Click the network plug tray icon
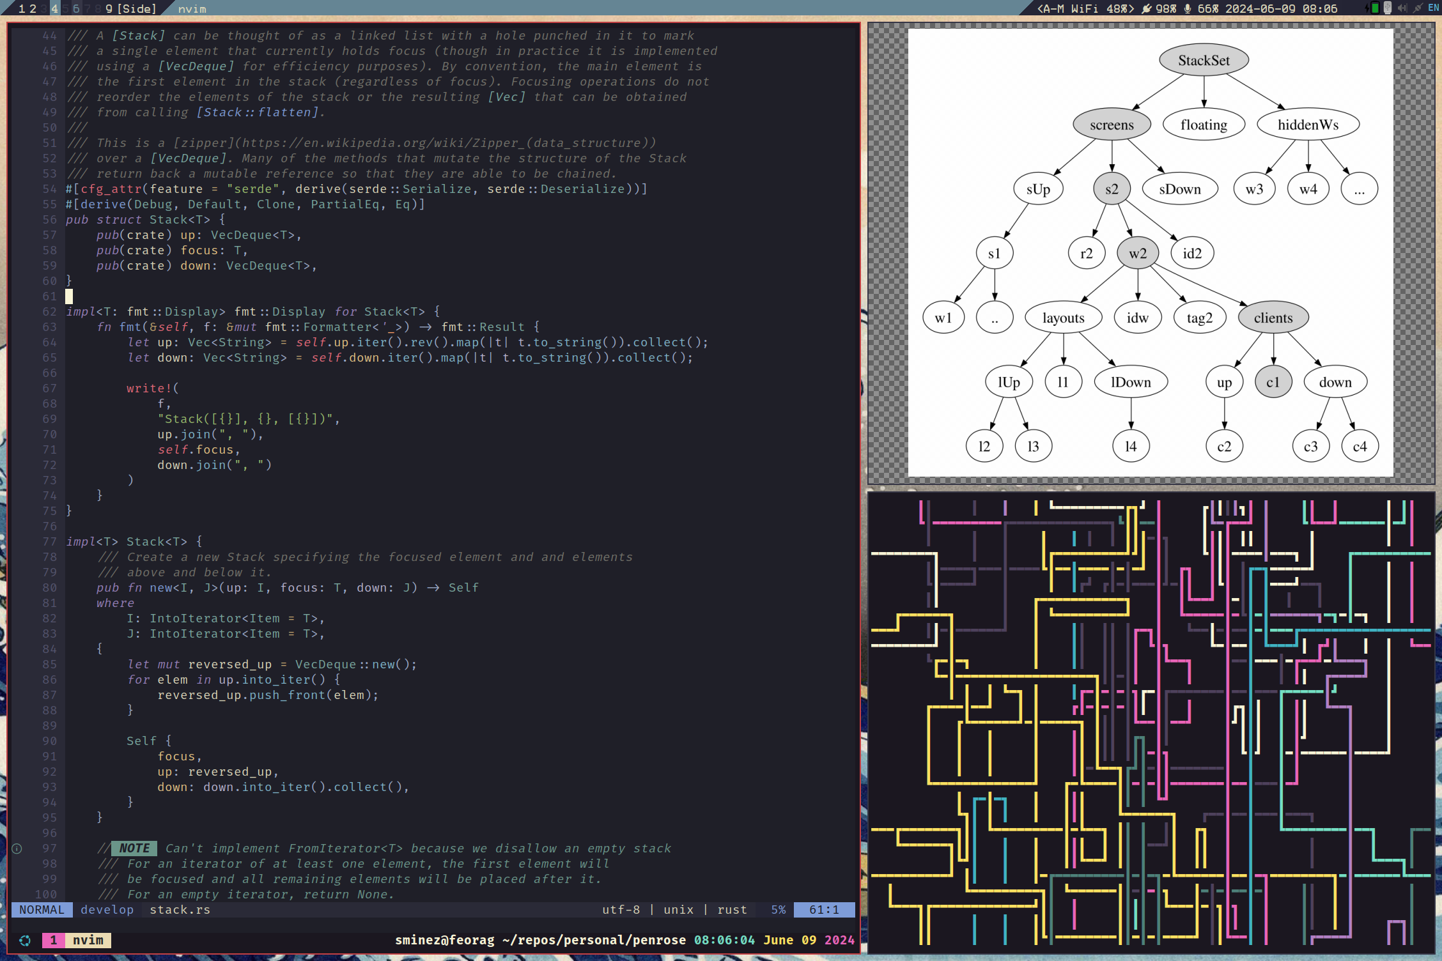 coord(1418,8)
